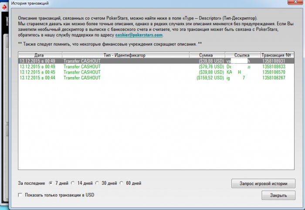Select transaction number 1358108931
The image size is (305, 210).
pyautogui.click(x=274, y=61)
